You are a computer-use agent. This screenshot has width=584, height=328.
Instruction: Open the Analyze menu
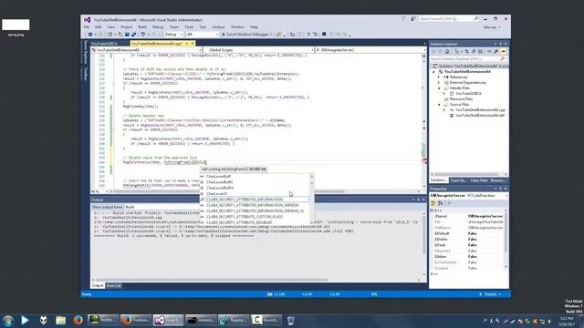pyautogui.click(x=218, y=26)
